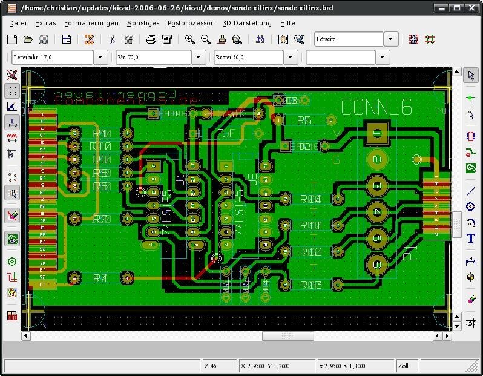Zoom in with plus magnifier
This screenshot has width=483, height=376.
point(190,39)
